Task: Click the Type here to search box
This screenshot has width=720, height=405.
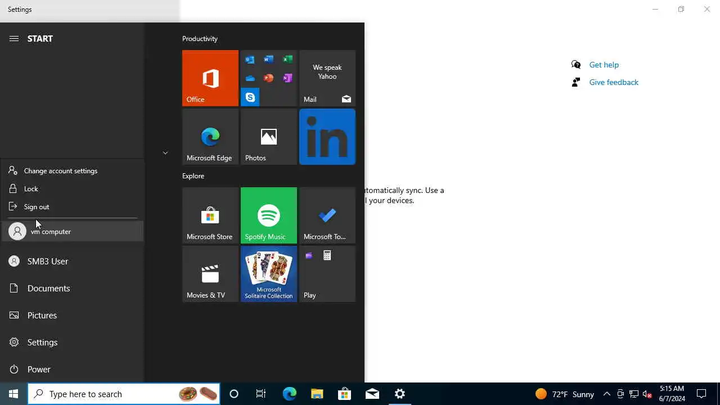Action: (124, 394)
